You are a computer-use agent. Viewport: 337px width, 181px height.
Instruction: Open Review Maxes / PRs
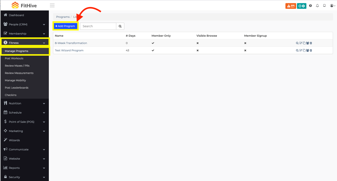point(25,66)
